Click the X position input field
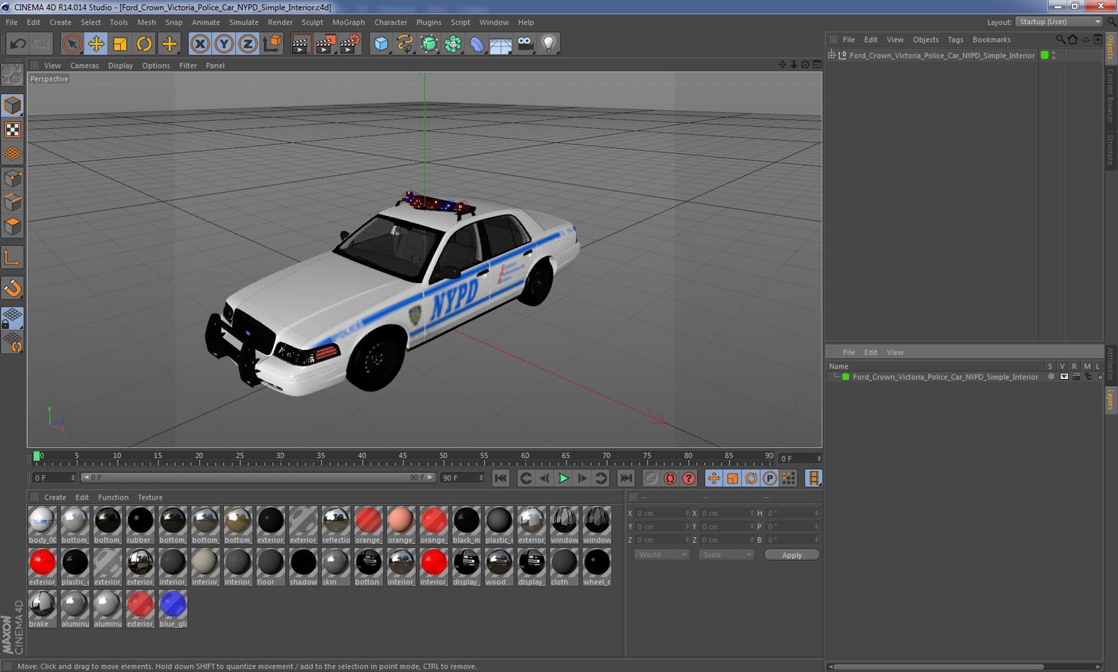 pos(661,513)
